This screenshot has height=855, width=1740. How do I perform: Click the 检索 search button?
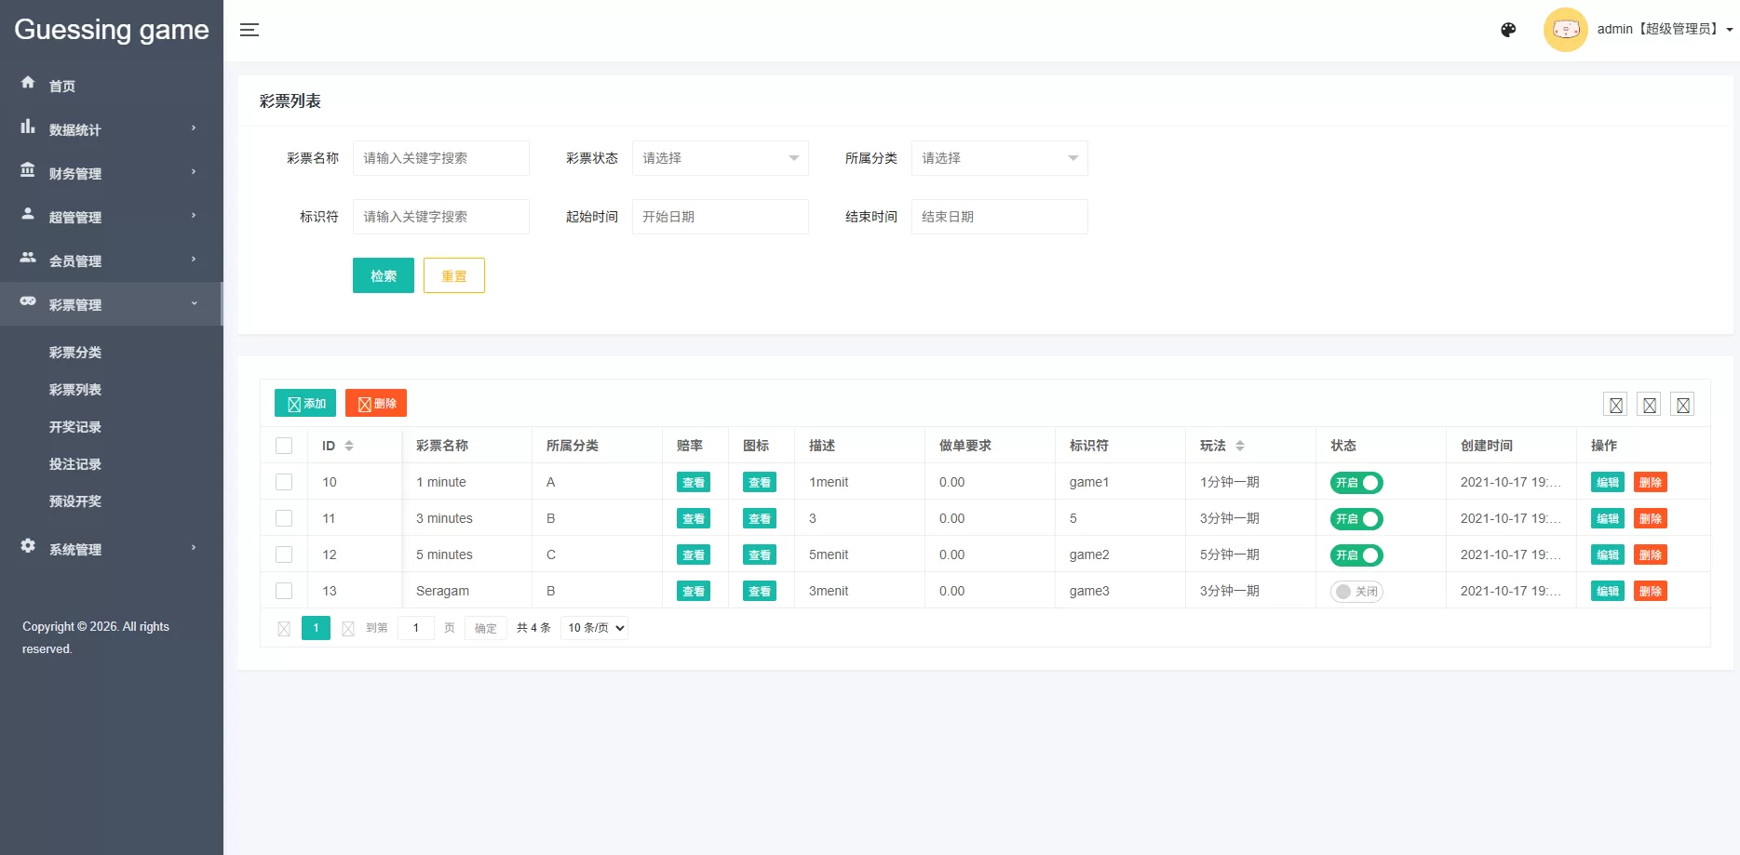pos(383,275)
